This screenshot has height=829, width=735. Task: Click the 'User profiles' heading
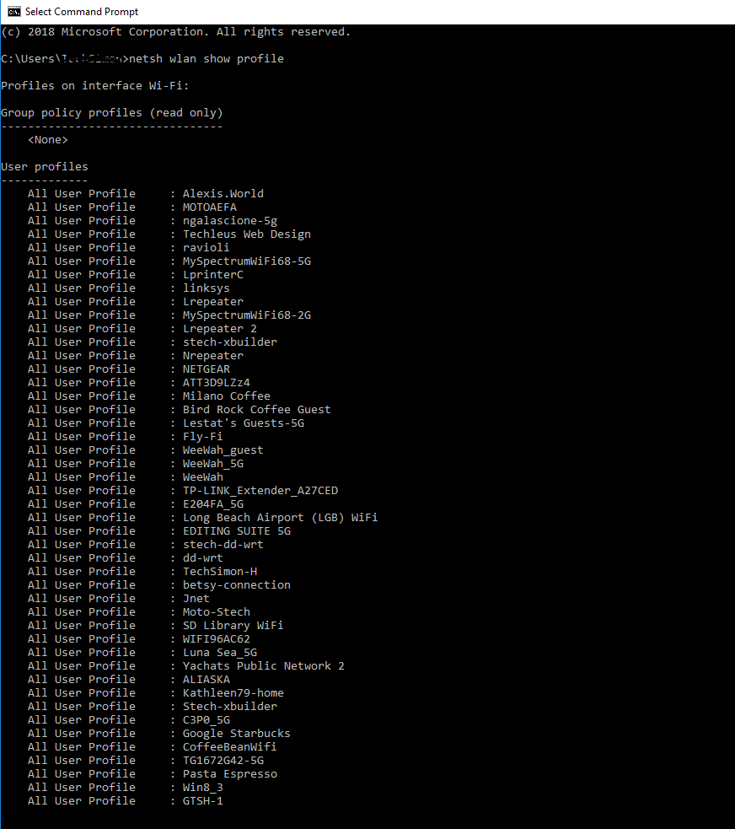(45, 166)
